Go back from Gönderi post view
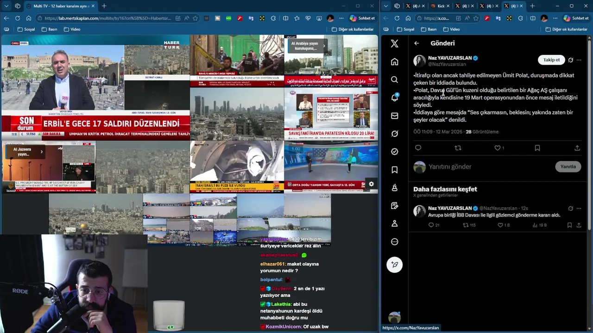 point(416,43)
